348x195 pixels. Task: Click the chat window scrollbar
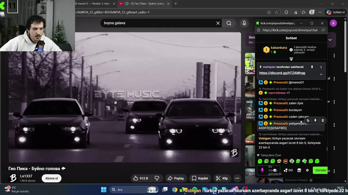click(x=327, y=149)
